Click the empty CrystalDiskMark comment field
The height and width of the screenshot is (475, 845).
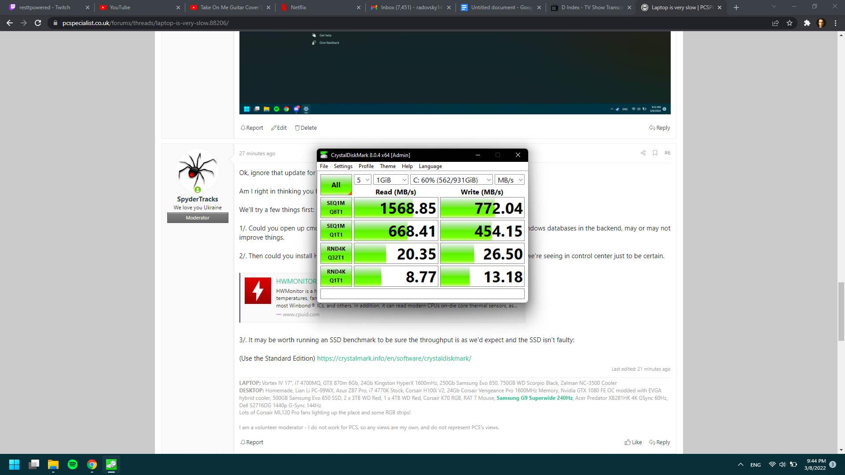coord(422,294)
